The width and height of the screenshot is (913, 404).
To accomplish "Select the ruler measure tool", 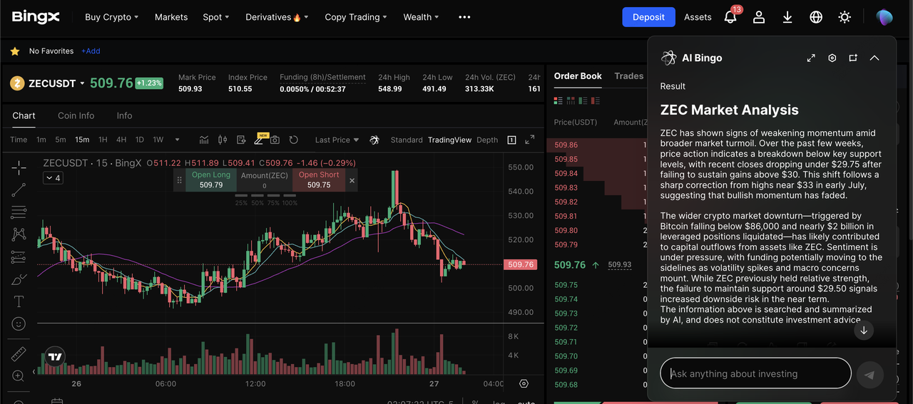I will click(19, 353).
